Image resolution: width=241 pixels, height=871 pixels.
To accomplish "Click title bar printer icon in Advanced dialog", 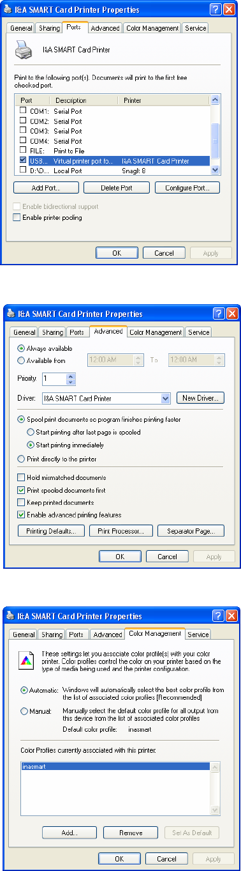I will coord(11,314).
